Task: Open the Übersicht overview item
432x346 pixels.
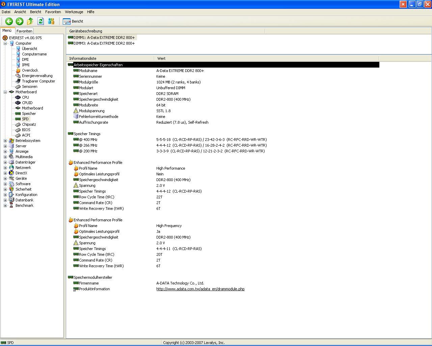Action: (x=29, y=49)
